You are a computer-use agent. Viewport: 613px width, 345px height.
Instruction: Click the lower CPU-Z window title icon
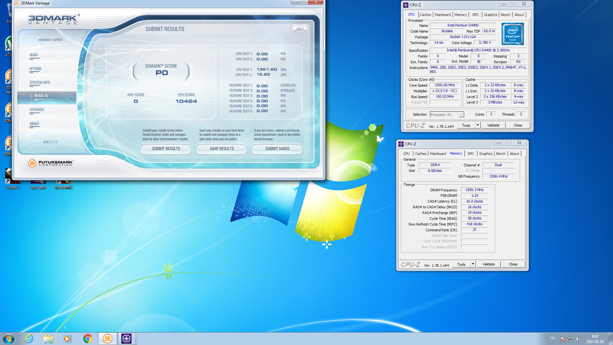click(x=401, y=144)
